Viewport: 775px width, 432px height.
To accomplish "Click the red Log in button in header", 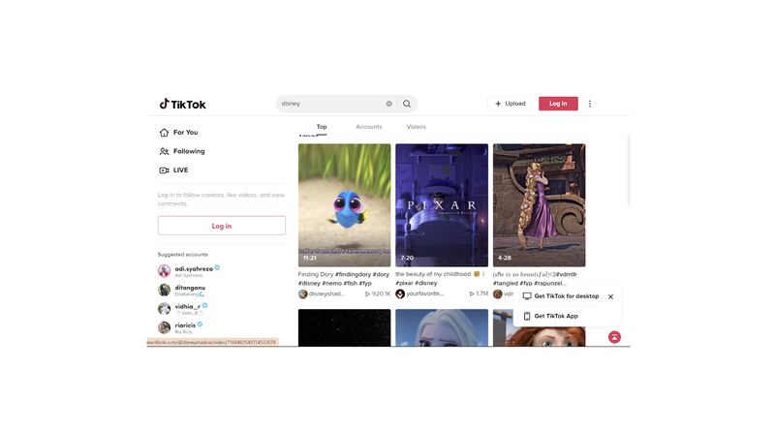I will tap(558, 104).
